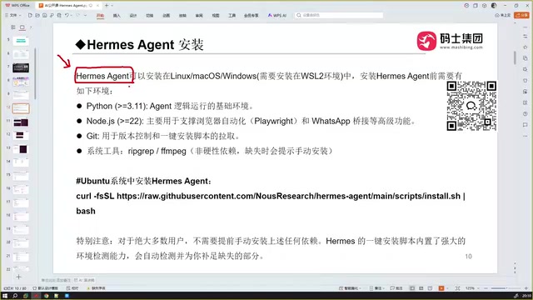The height and width of the screenshot is (300, 533).
Task: Click the vertical scrollbar of slide area
Action: (x=515, y=57)
